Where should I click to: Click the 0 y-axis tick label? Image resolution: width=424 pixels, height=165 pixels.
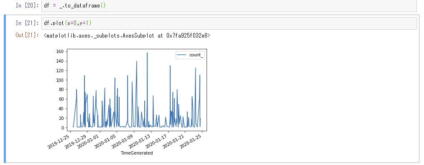click(x=62, y=127)
